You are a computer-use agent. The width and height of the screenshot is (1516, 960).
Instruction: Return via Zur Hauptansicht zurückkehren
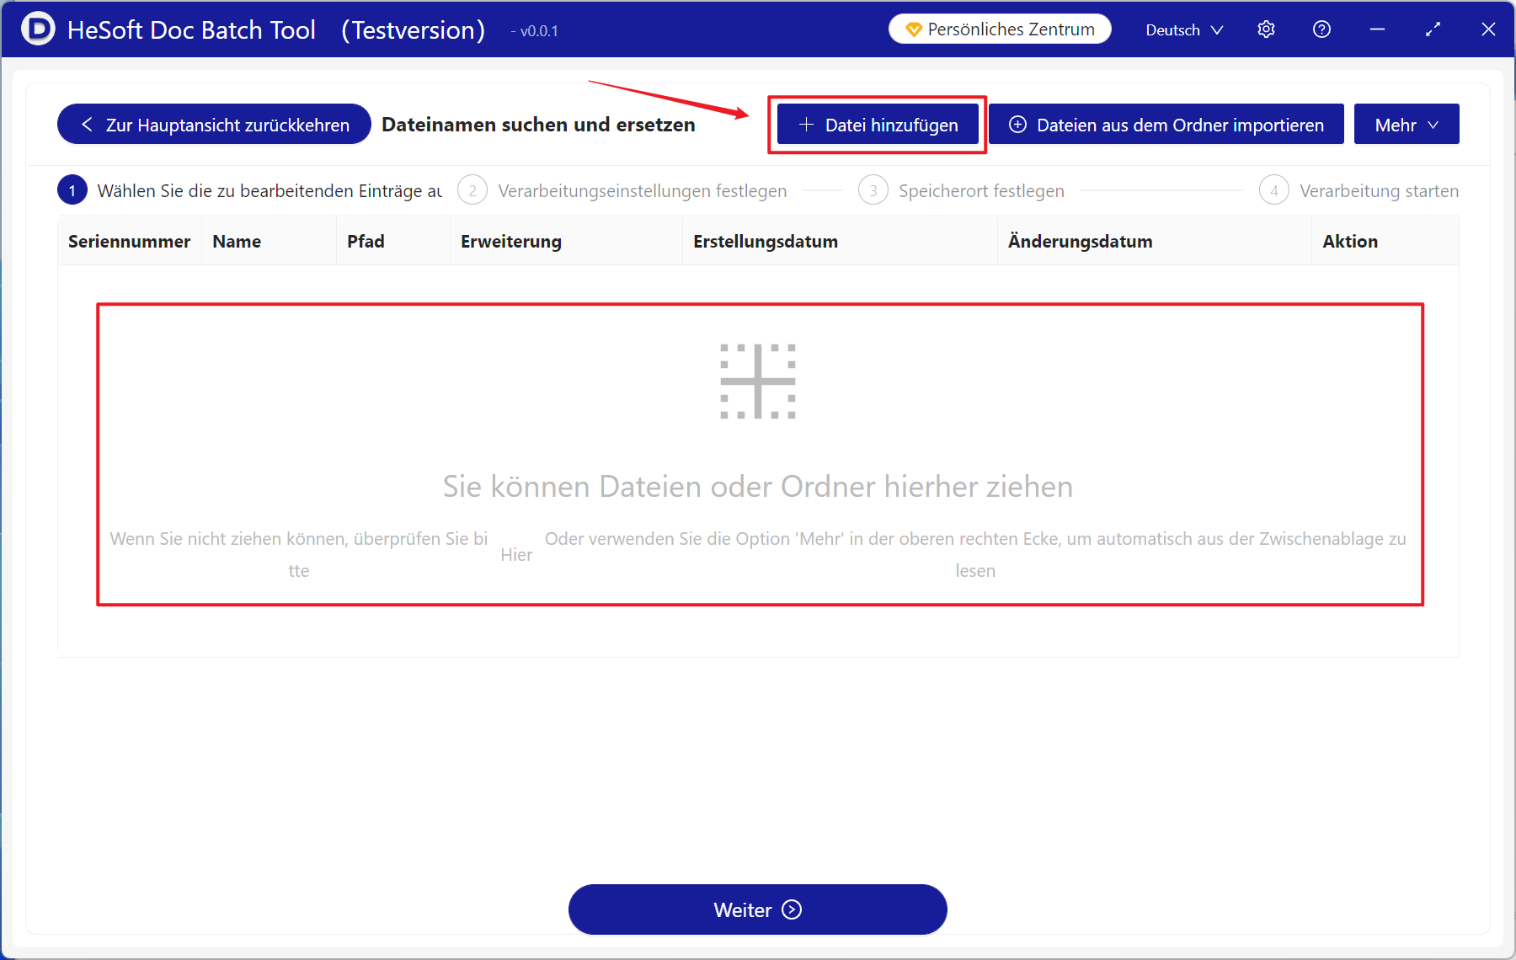(x=214, y=125)
